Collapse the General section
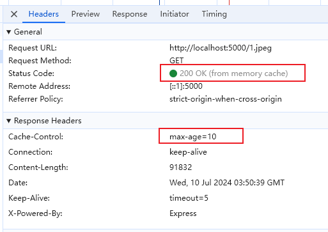The image size is (328, 232). [9, 32]
